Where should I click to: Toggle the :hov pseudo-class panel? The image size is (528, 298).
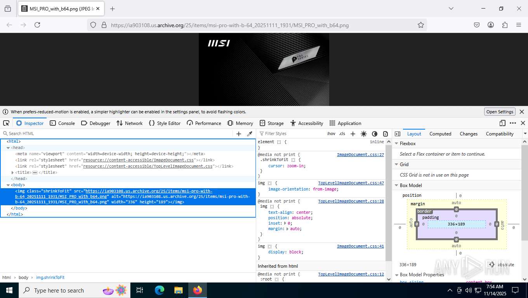point(331,133)
